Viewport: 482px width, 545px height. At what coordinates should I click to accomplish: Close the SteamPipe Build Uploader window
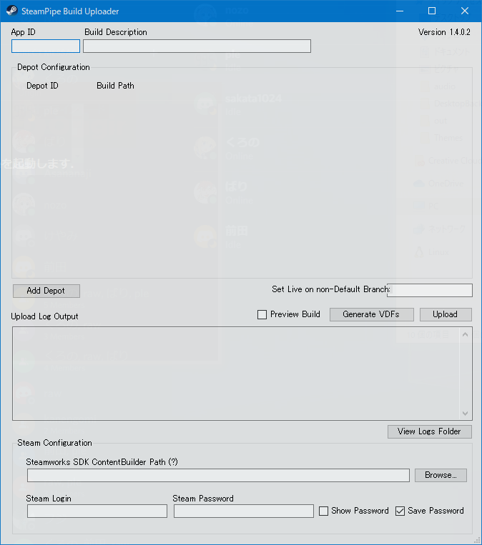[465, 11]
